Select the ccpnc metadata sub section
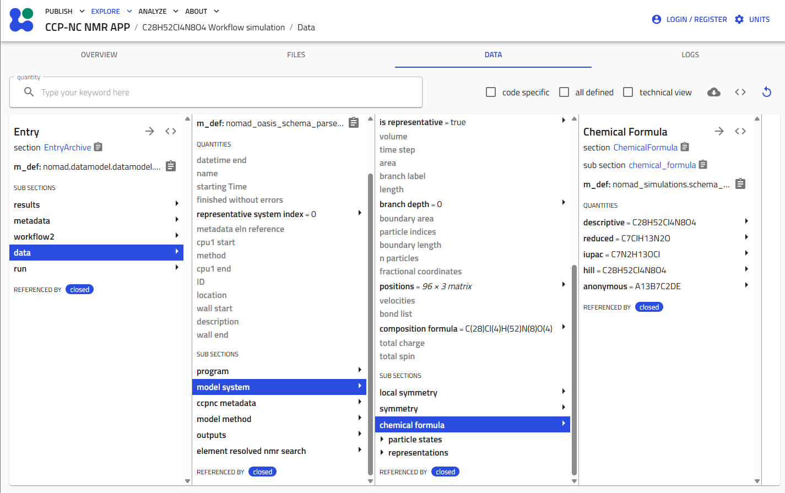This screenshot has height=493, width=785. (x=279, y=403)
